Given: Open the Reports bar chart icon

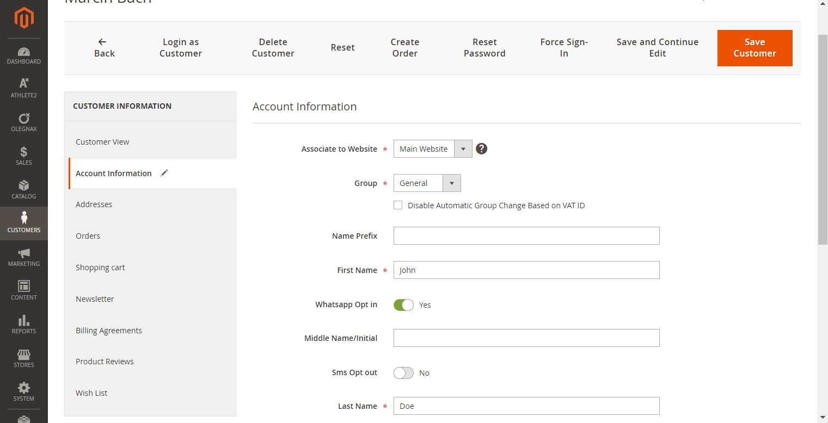Looking at the screenshot, I should click(x=24, y=324).
